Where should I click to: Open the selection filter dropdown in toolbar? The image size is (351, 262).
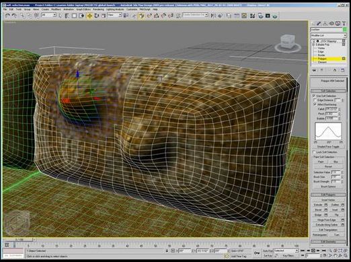[48, 15]
